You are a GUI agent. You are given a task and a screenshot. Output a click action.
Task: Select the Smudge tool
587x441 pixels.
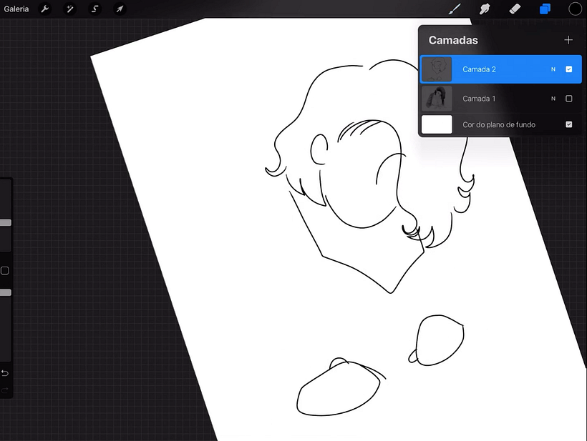pos(485,9)
